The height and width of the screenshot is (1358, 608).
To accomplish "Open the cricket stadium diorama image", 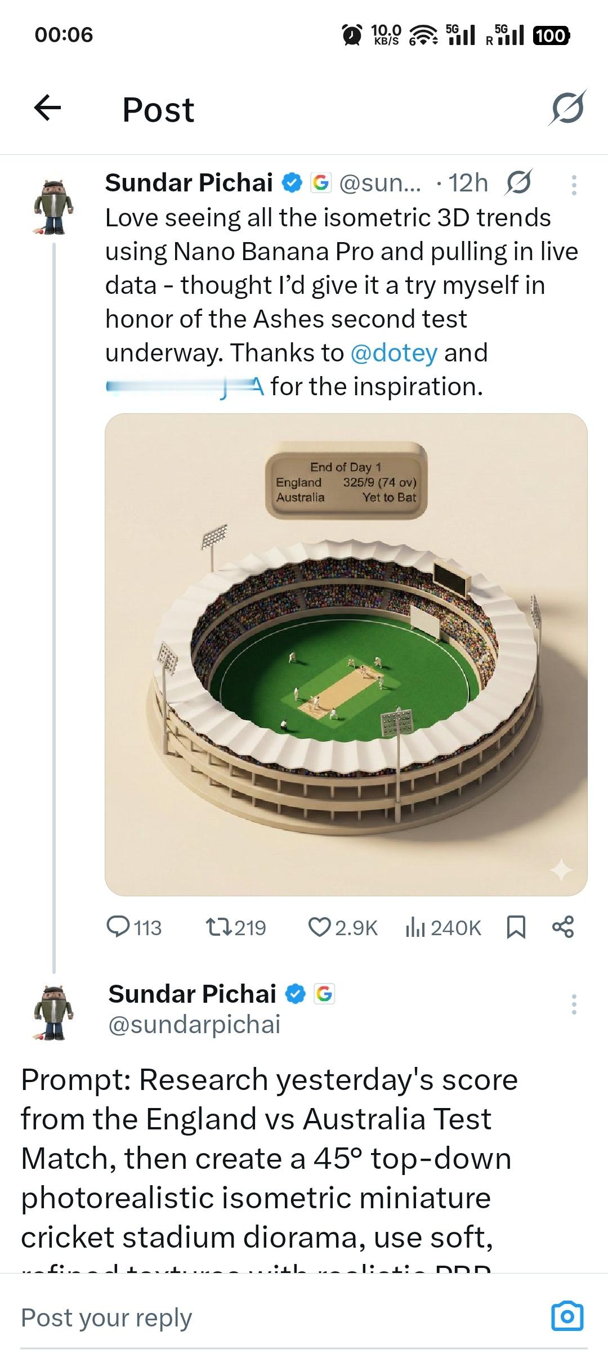I will (346, 654).
